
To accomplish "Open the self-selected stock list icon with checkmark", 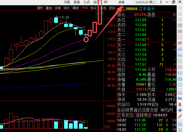I will (180, 25).
